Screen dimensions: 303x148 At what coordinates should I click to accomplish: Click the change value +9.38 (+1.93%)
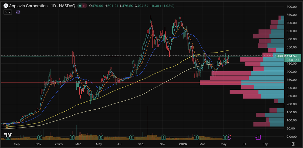click(x=162, y=6)
